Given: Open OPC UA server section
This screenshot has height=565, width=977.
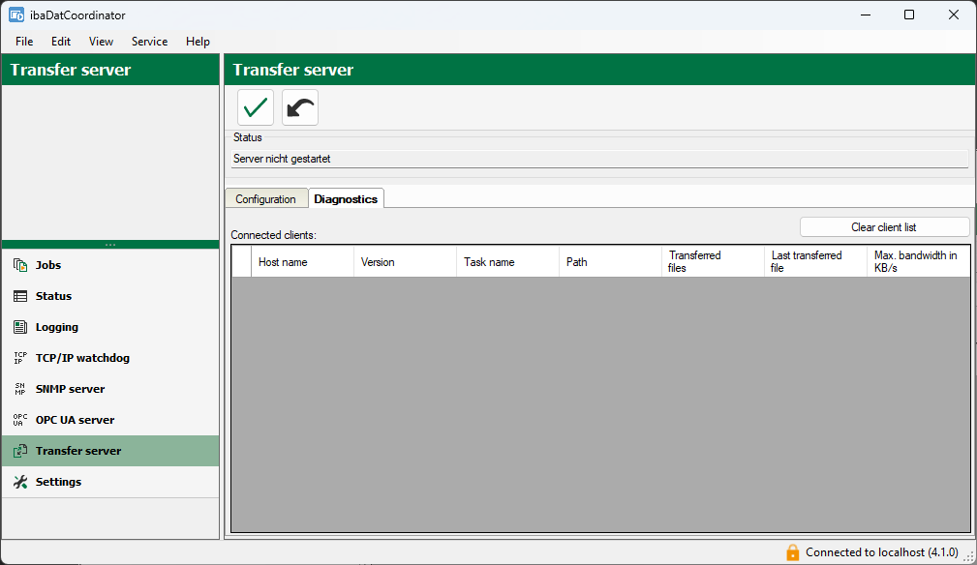Looking at the screenshot, I should pyautogui.click(x=110, y=420).
